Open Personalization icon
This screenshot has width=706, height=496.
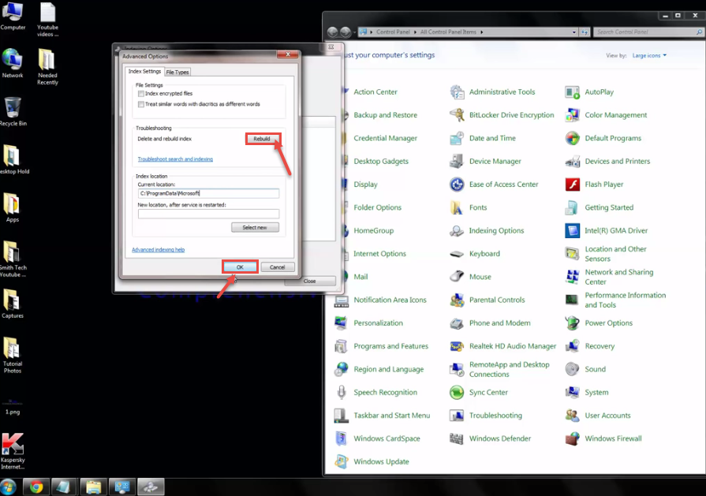click(342, 323)
